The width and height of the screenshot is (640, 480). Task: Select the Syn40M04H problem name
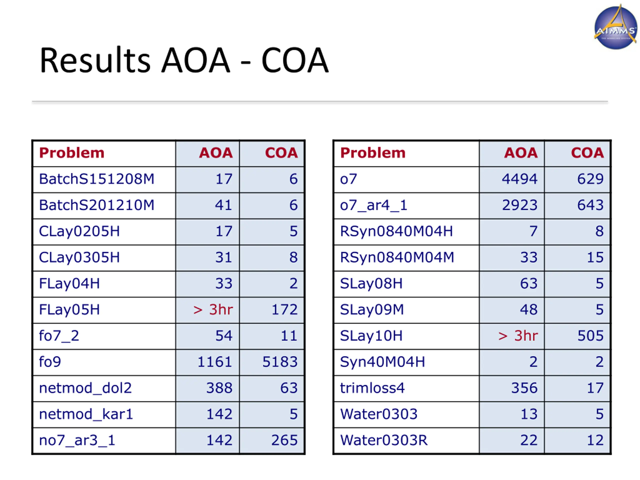click(382, 362)
